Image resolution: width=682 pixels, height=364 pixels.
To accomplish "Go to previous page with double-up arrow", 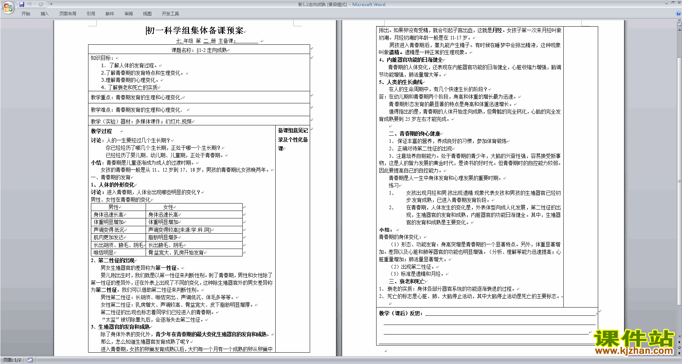I will (680, 342).
